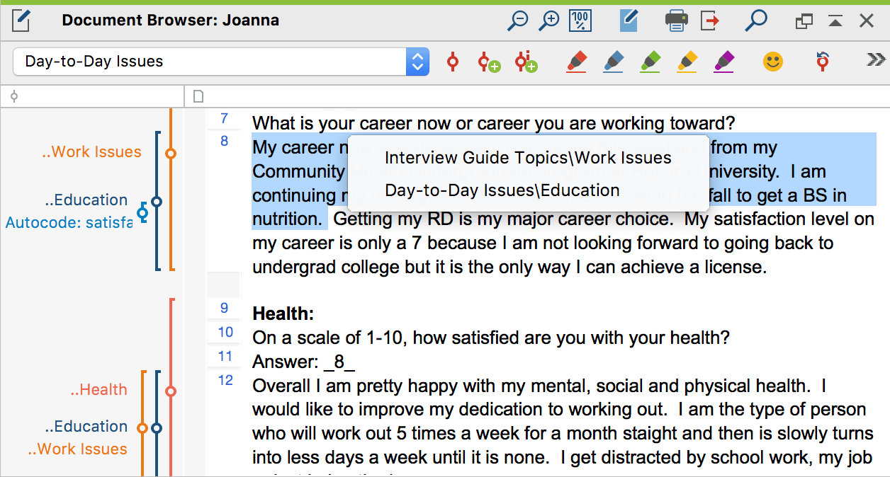This screenshot has width=890, height=477.
Task: Select Interview Guide Topics\Work Issues entry
Action: [527, 157]
